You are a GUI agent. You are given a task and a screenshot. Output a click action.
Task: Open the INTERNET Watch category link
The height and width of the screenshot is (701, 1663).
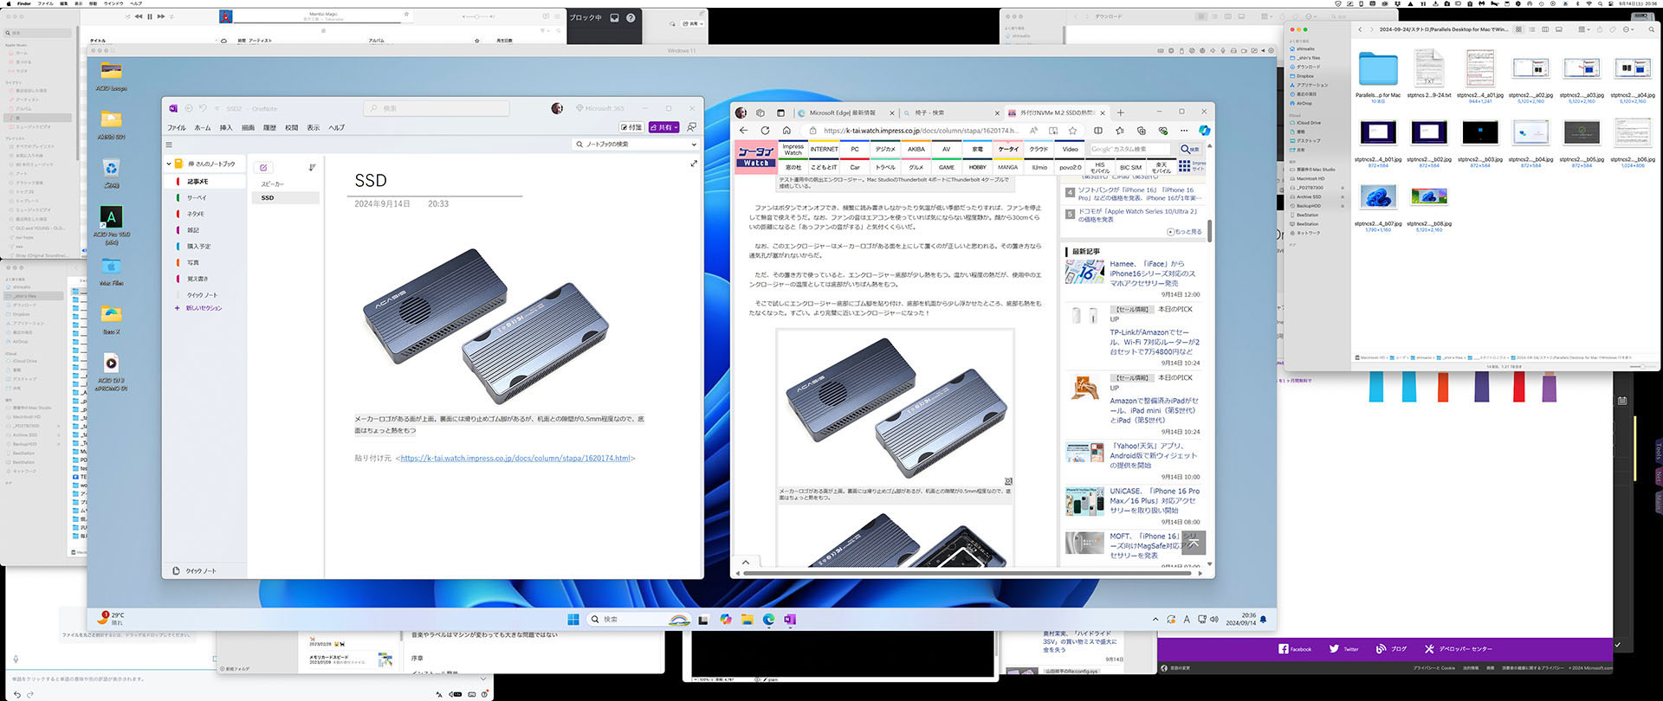point(825,149)
